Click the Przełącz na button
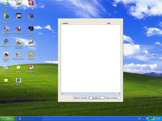This screenshot has height=121, width=162. [x=97, y=98]
